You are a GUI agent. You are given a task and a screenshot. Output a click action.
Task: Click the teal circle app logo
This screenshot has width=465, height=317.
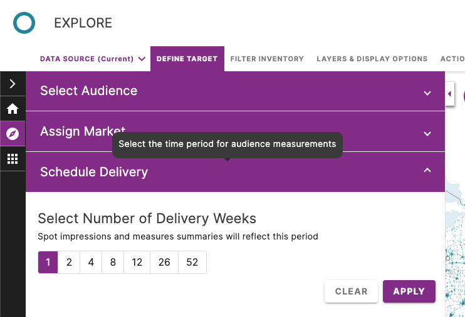point(24,23)
